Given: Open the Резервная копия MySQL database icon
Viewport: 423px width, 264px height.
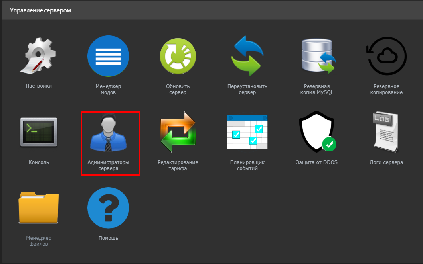Looking at the screenshot, I should 318,56.
